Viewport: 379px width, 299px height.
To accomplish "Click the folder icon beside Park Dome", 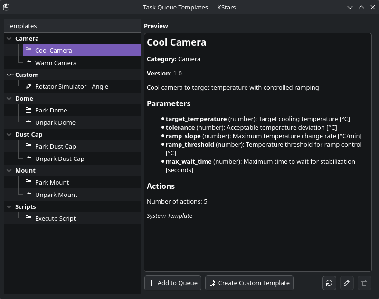I will [x=28, y=110].
